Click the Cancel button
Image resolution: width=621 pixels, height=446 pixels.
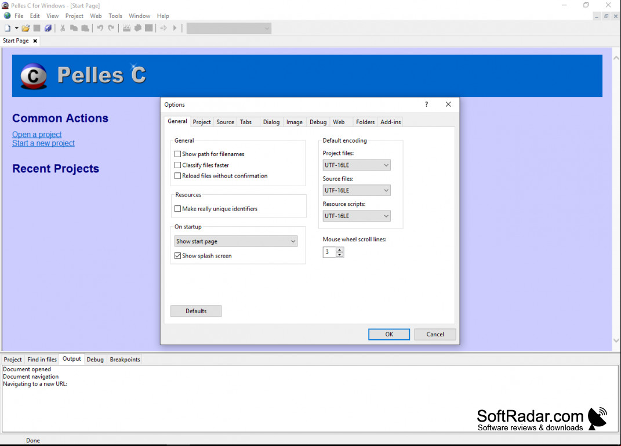(x=435, y=334)
